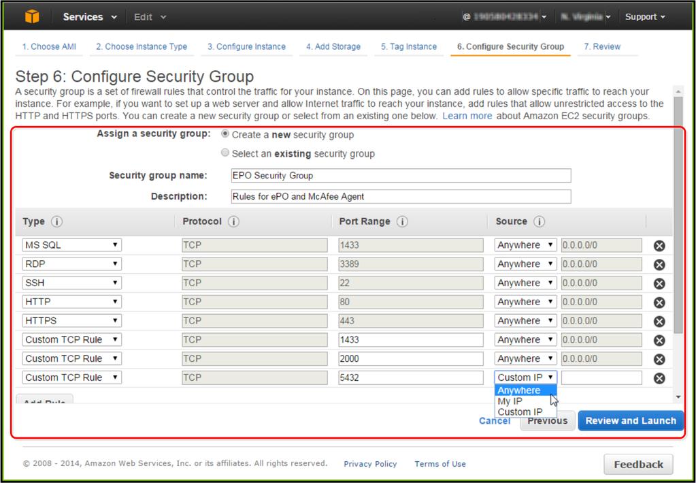Open Source dropdown for the MS SQL rule
Screen dimensions: 696x483
tap(525, 245)
